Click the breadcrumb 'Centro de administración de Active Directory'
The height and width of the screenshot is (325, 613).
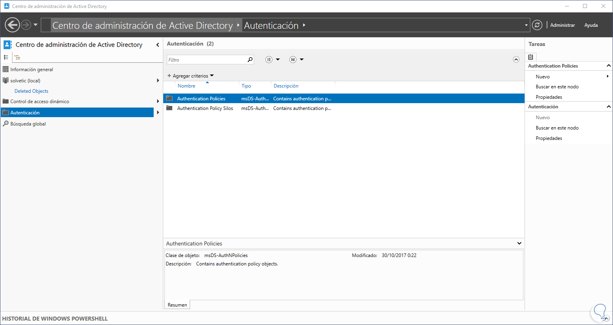[142, 26]
